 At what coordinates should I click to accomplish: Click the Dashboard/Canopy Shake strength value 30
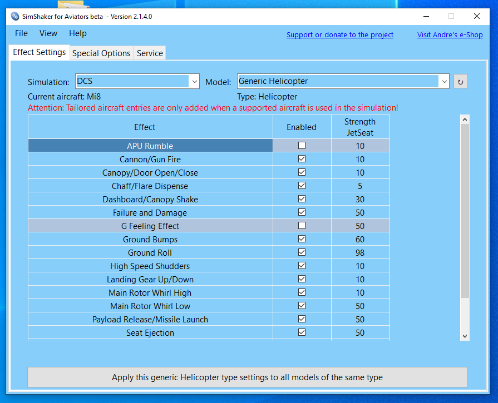coord(360,200)
